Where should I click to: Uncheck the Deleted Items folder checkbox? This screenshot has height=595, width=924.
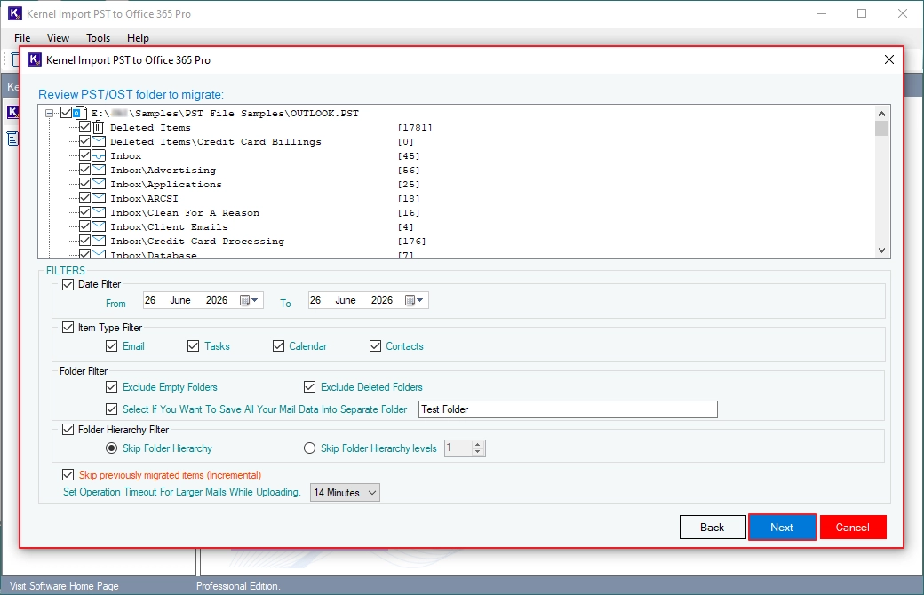pyautogui.click(x=85, y=127)
